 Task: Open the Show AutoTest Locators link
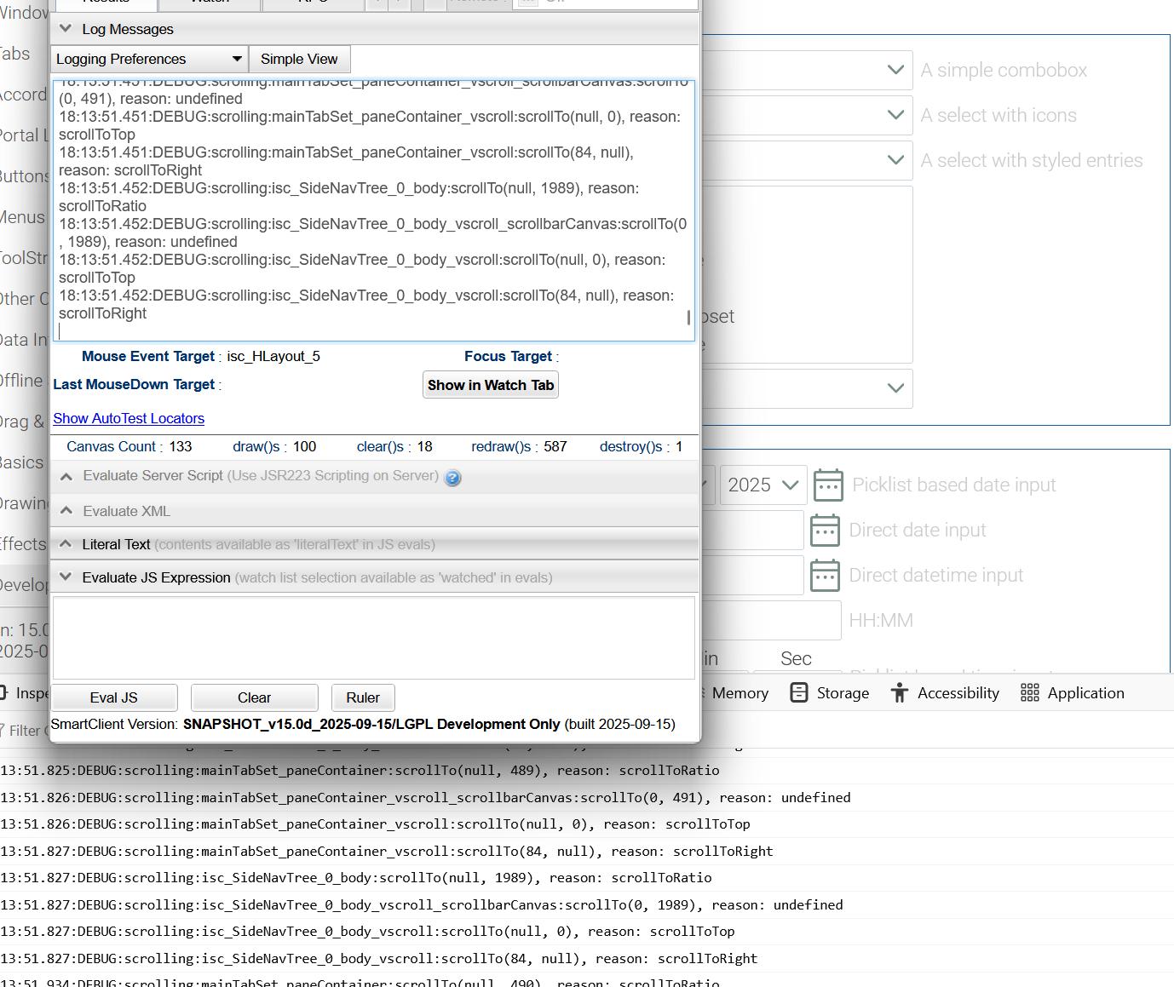pyautogui.click(x=129, y=418)
